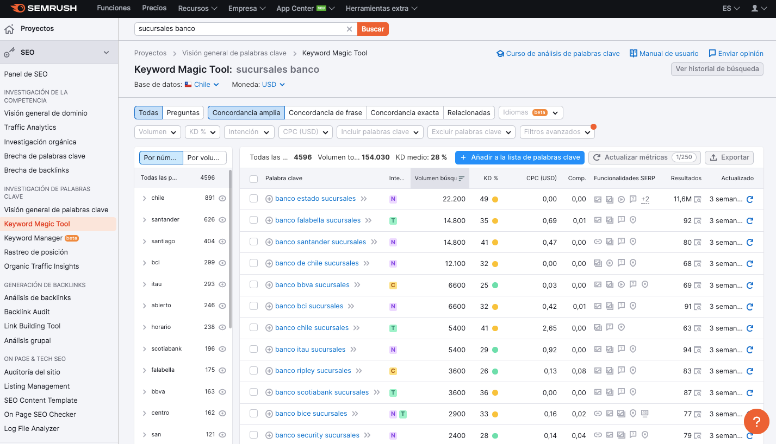Select Concordancia de frase tab

325,113
